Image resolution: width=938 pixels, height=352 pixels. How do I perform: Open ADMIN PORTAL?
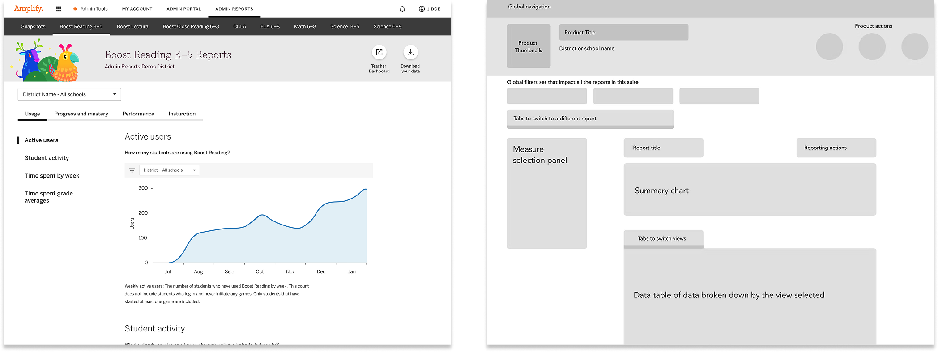coord(184,9)
